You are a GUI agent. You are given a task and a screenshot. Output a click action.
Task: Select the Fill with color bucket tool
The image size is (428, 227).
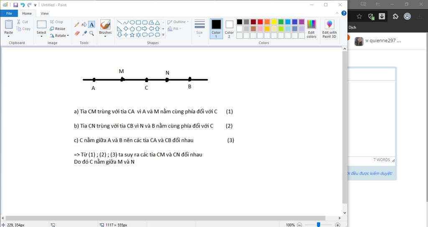84,25
